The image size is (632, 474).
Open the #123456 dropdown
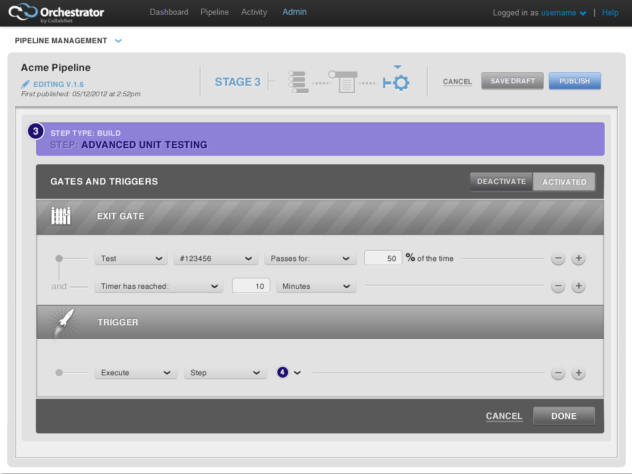[215, 259]
